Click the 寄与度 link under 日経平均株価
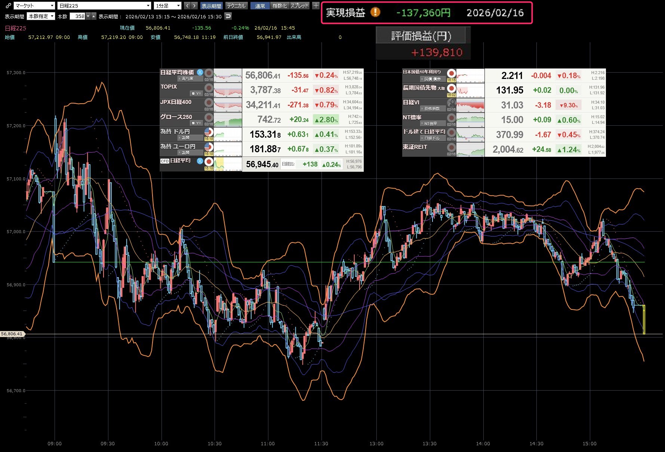Screen dimensions: 665x452 coord(188,79)
